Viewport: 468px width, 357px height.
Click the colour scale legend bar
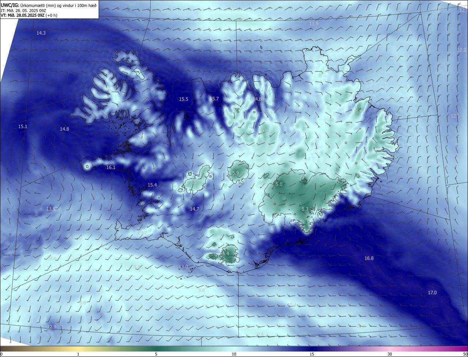[x=234, y=349]
